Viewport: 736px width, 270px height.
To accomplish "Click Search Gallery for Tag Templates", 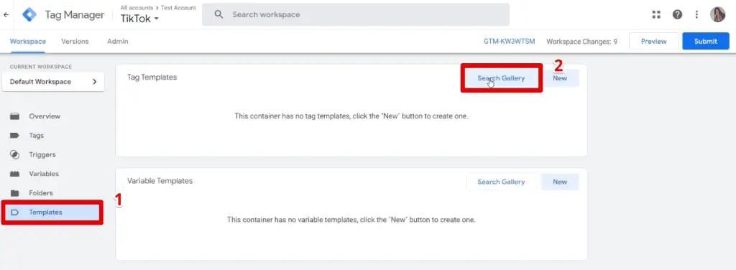I will [501, 78].
